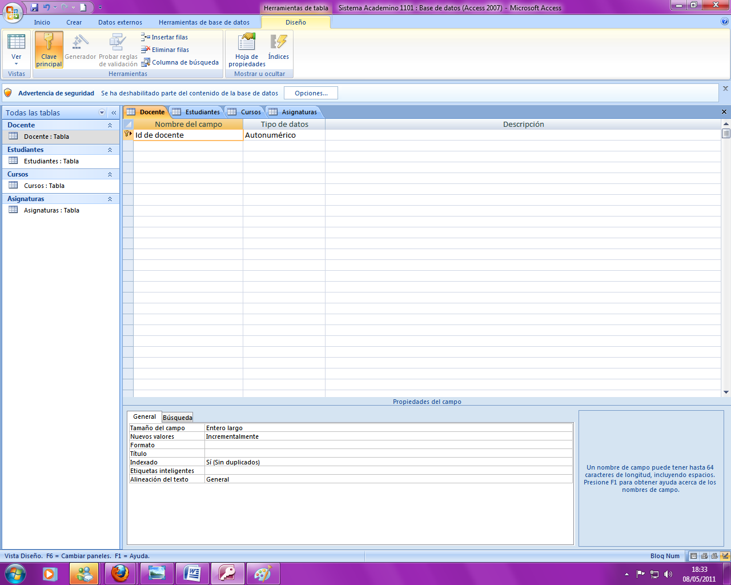Switch to PivotChart view in status bar
Viewport: 731px width, 585px height.
tap(714, 556)
